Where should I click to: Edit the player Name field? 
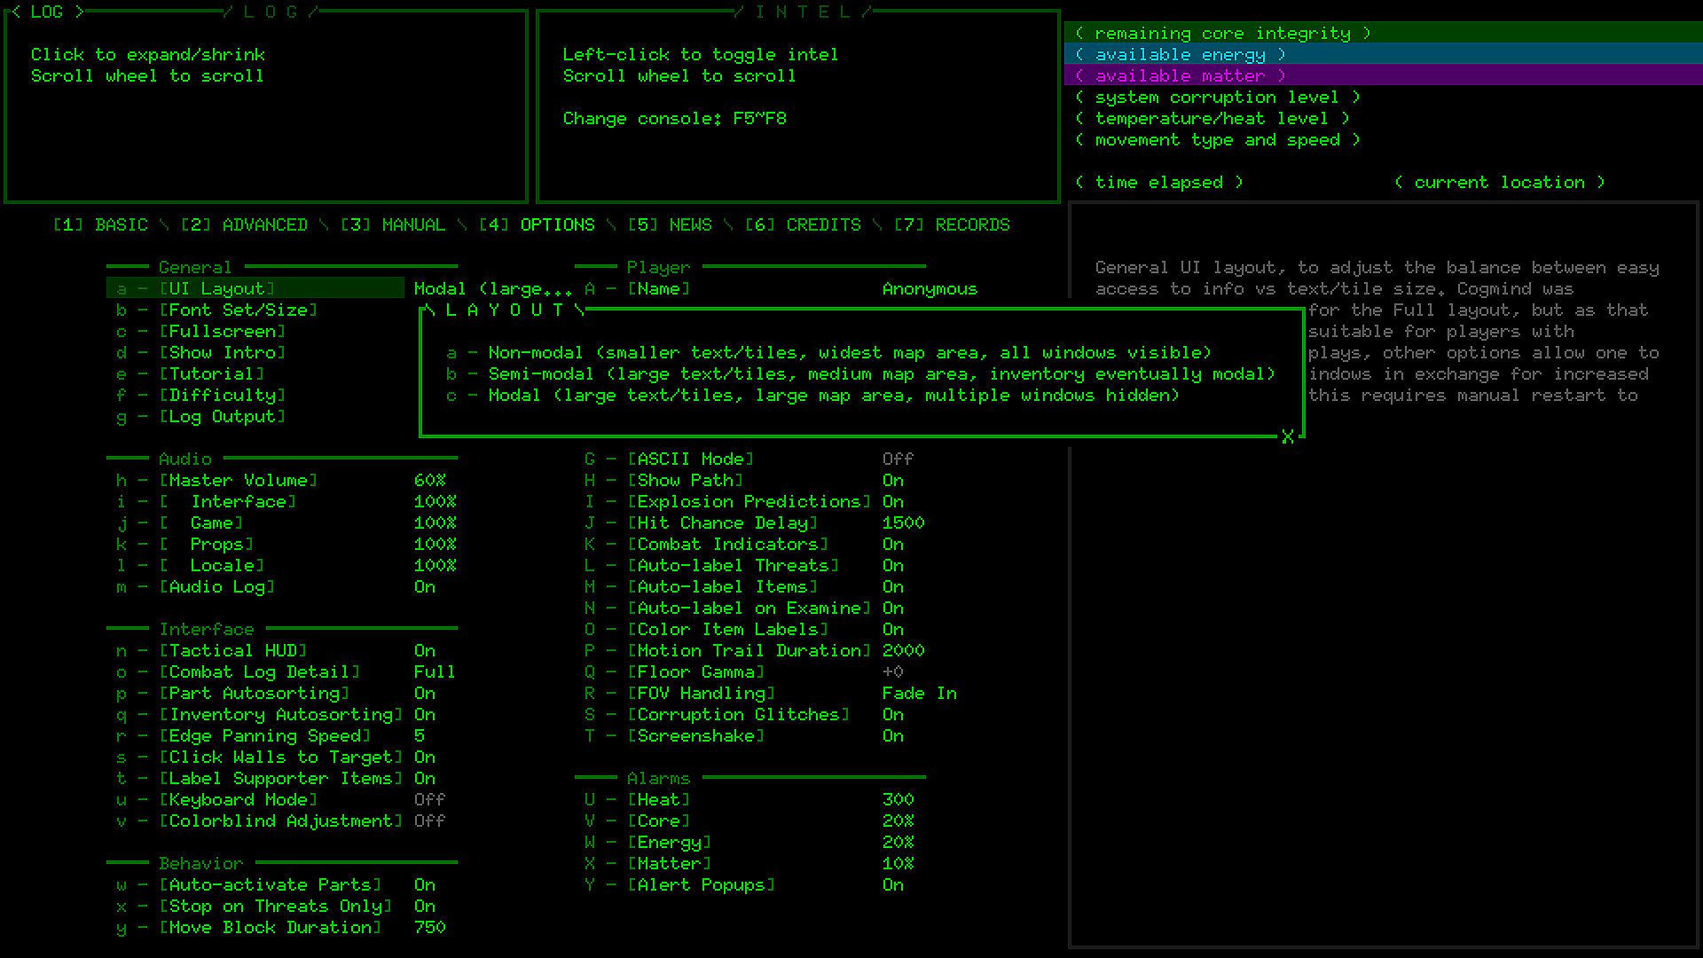click(658, 289)
